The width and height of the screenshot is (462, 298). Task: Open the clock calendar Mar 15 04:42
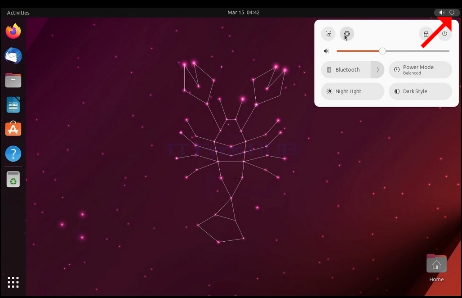pos(244,13)
